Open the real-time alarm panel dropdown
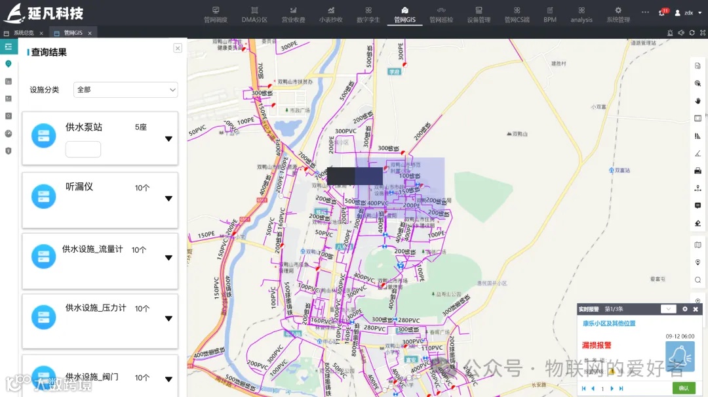Image resolution: width=708 pixels, height=397 pixels. 668,309
